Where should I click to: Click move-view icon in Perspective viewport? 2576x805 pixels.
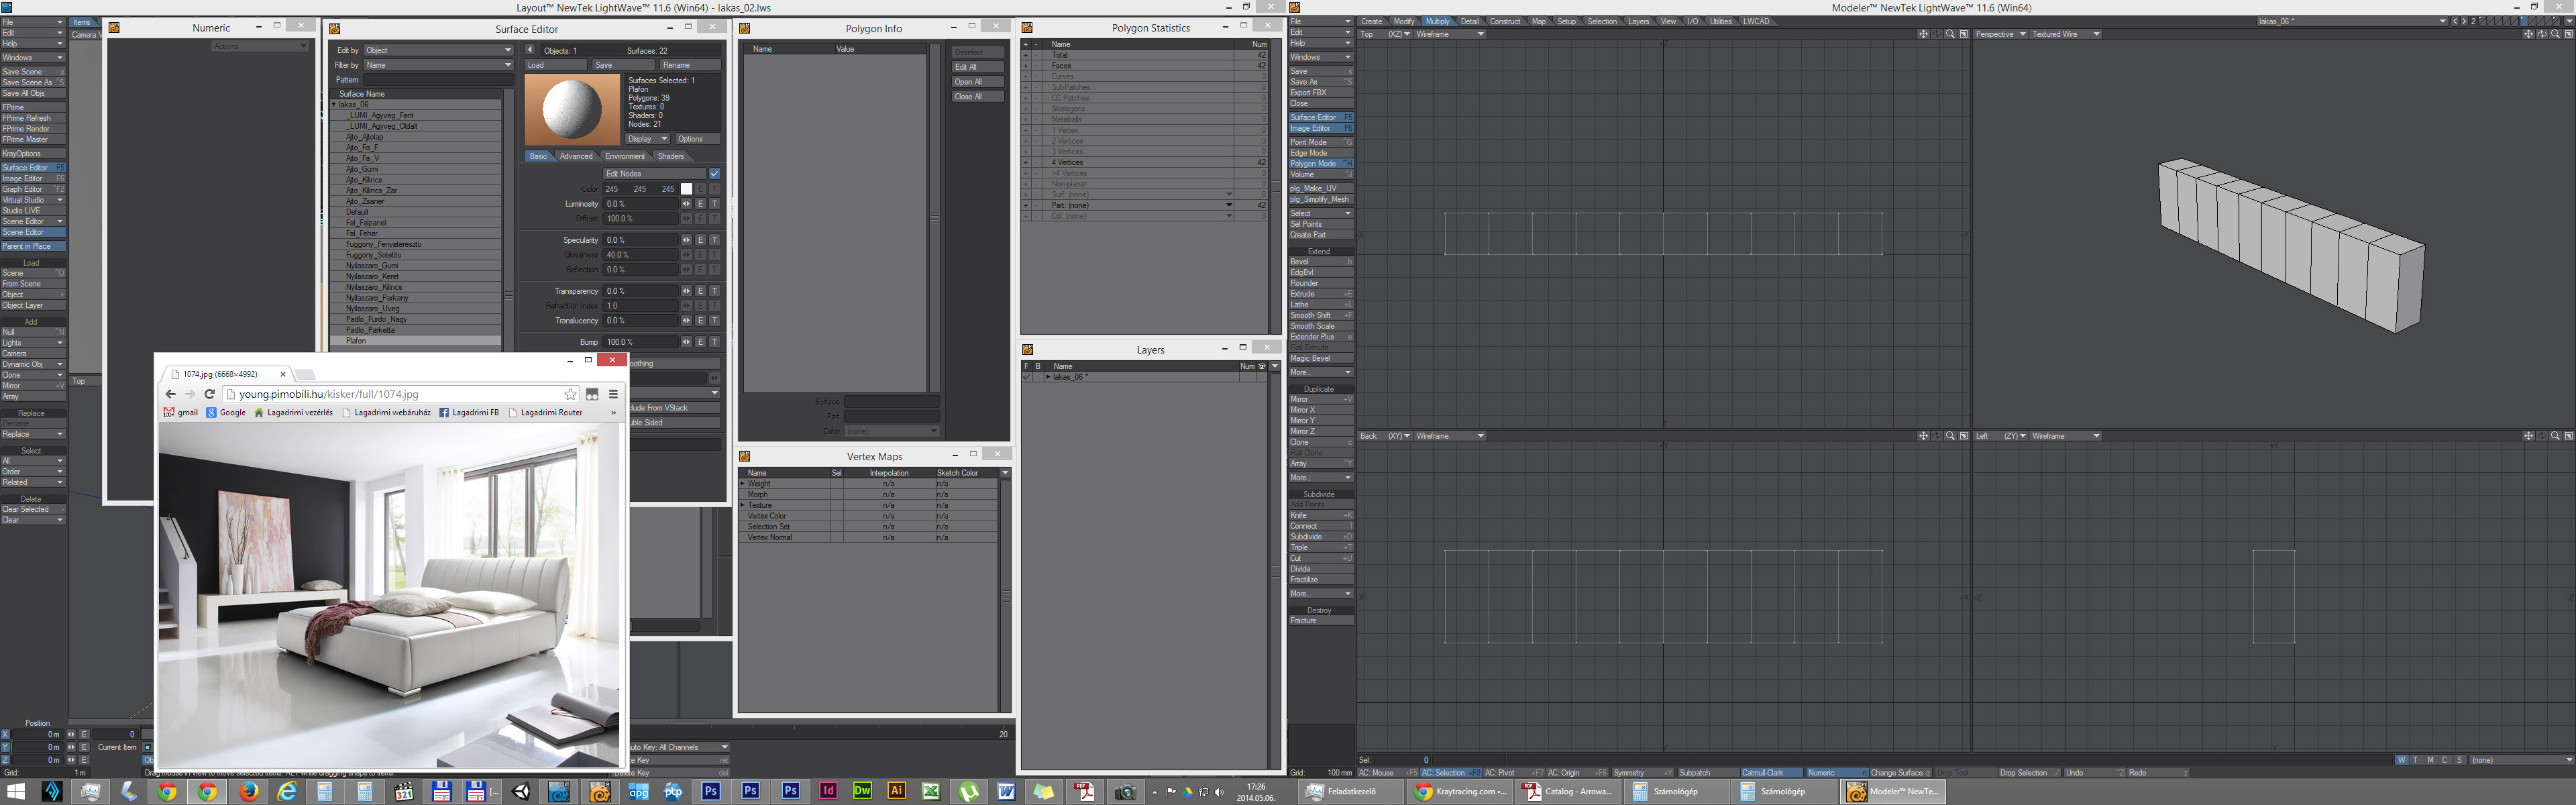coord(2528,34)
